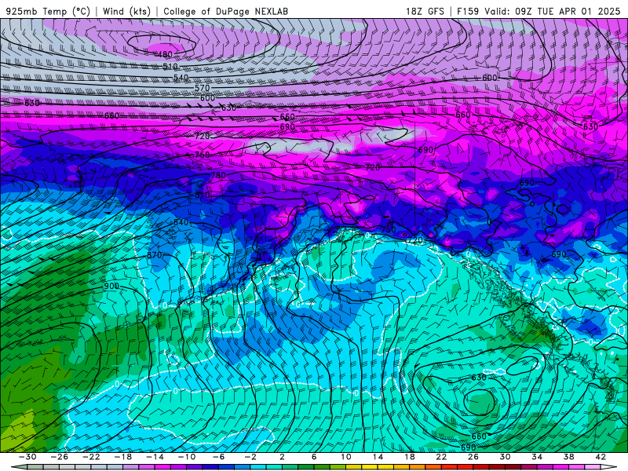Click the 10 value on the color scale

345,457
